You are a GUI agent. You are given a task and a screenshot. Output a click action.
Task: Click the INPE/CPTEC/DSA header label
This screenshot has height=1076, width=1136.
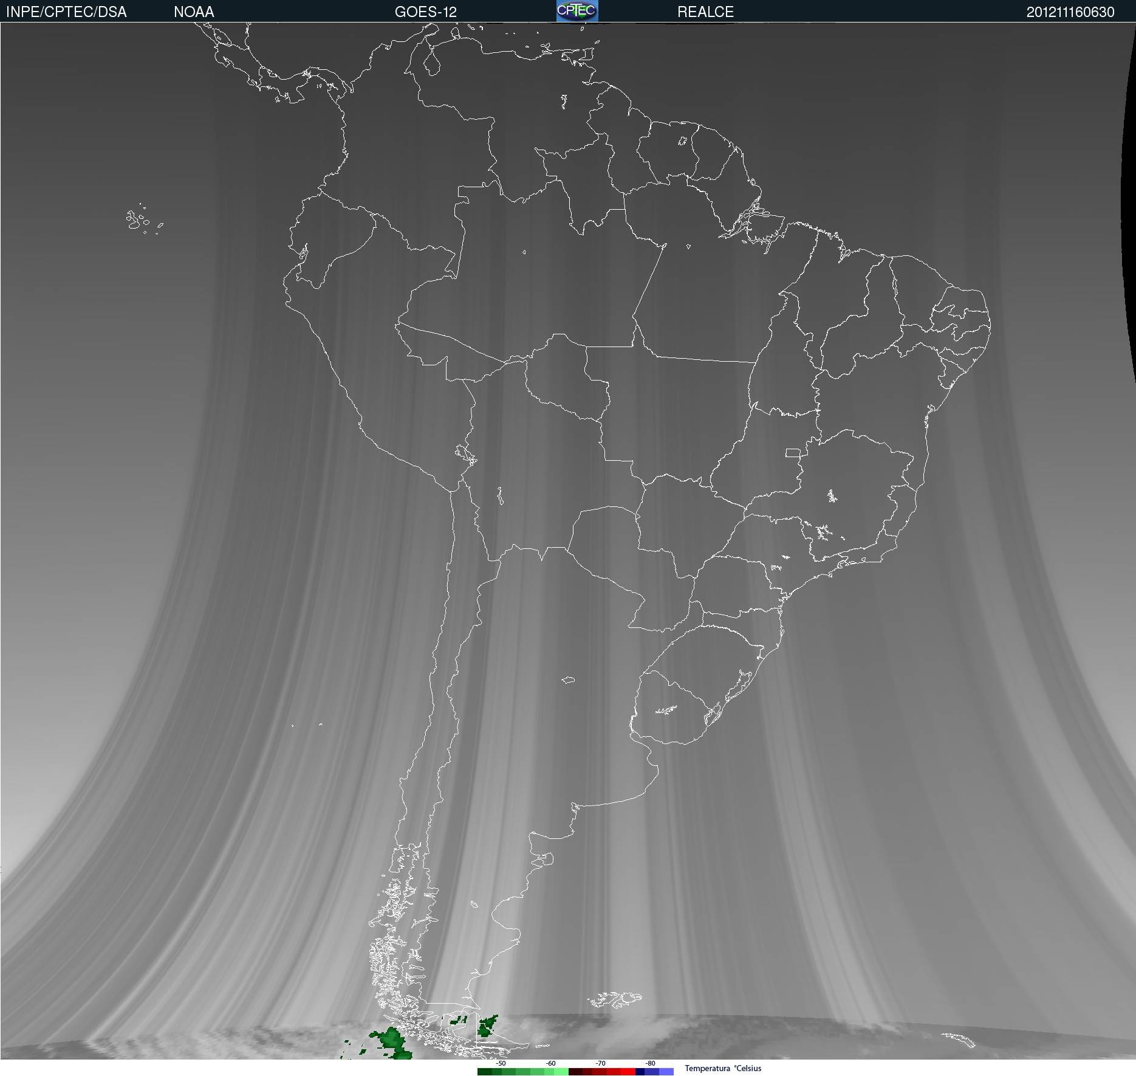[66, 12]
